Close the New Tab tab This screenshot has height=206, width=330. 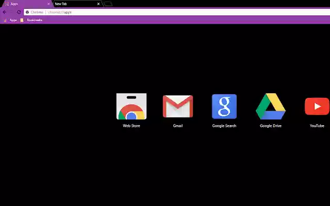98,4
